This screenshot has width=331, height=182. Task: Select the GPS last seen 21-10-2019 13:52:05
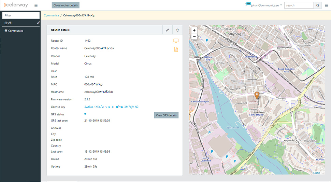pos(97,121)
